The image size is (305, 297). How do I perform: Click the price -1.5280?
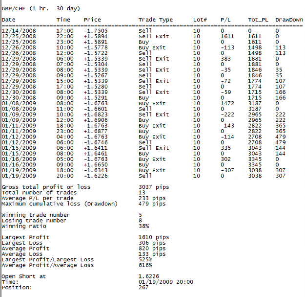click(96, 87)
